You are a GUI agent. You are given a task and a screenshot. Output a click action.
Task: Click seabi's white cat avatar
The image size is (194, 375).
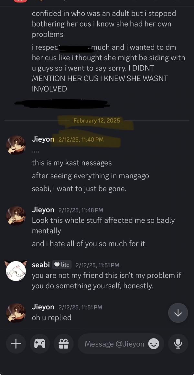[16, 271]
